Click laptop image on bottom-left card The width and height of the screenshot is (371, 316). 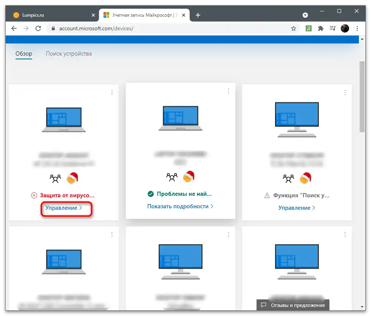click(x=63, y=262)
